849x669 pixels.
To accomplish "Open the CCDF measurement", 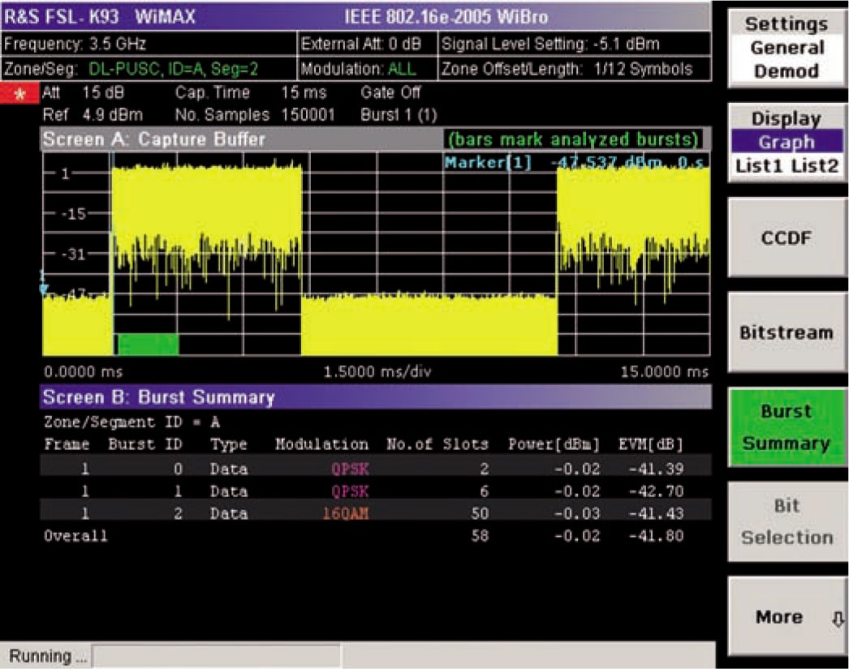I will point(787,238).
